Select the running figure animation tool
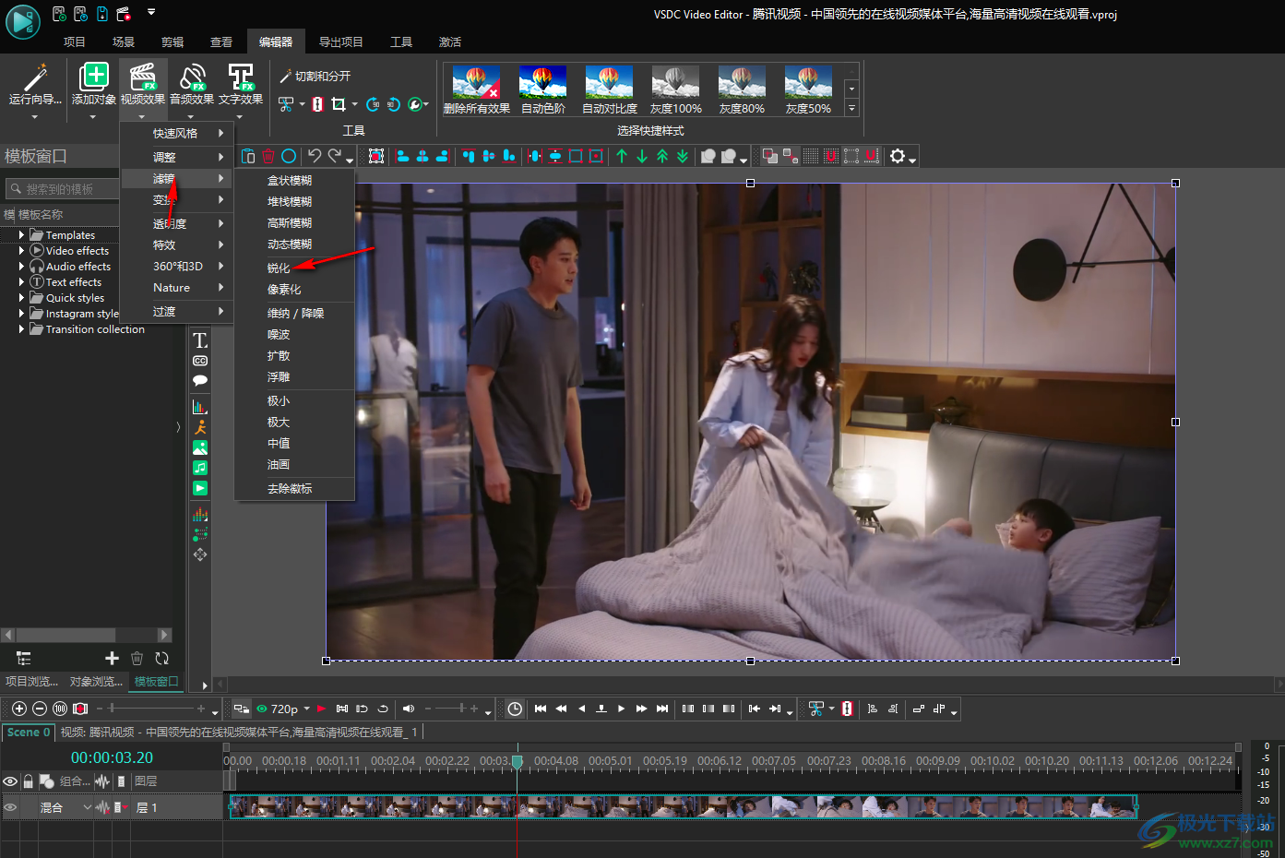Viewport: 1285px width, 858px height. coord(200,427)
